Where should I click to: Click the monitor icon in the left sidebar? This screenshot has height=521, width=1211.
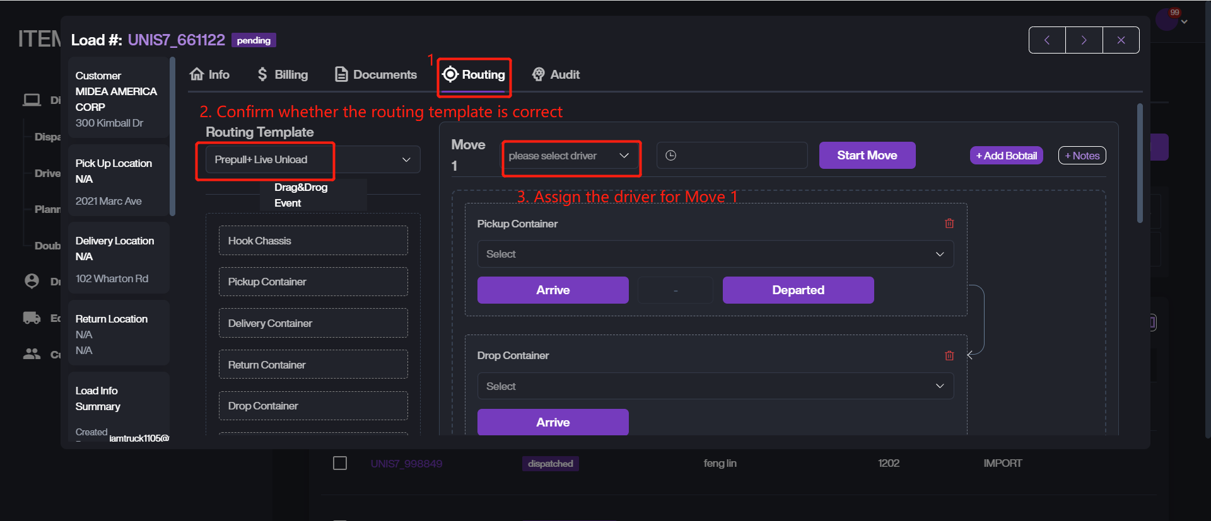pyautogui.click(x=32, y=100)
